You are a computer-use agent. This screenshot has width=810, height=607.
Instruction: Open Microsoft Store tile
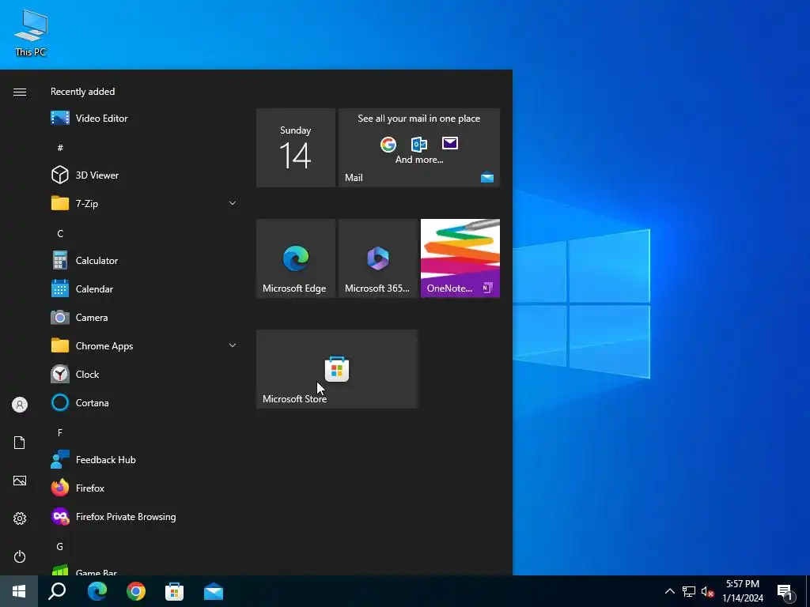[x=337, y=369]
